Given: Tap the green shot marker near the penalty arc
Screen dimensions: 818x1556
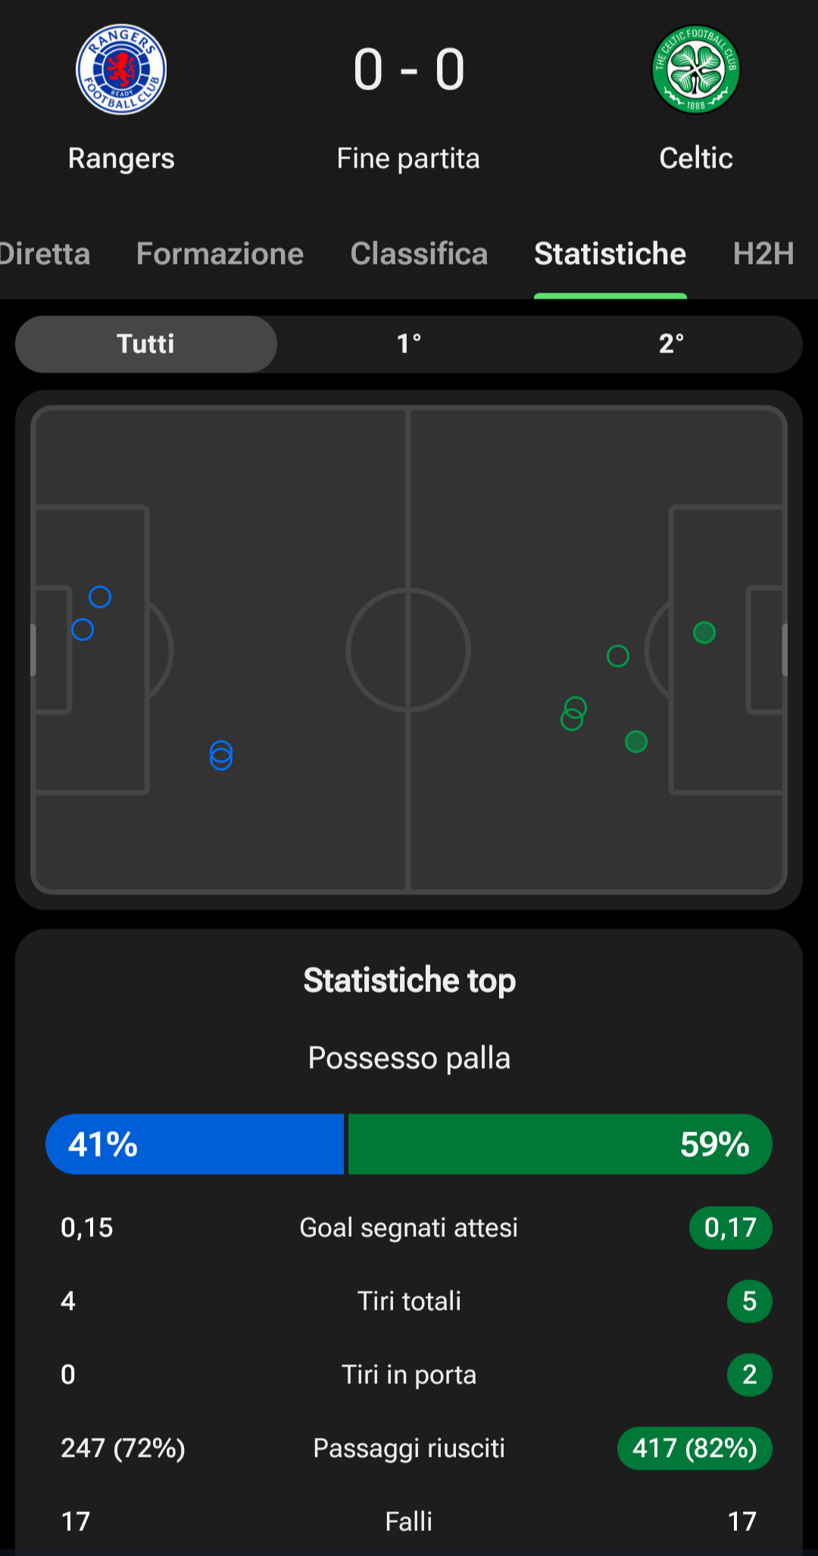Looking at the screenshot, I should [618, 656].
